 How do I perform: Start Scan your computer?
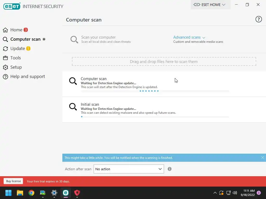tap(98, 37)
